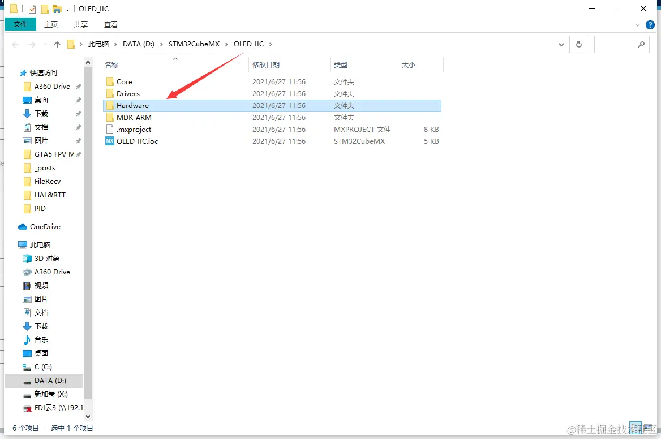Screen dimensions: 661x439
Task: Select the MXPROJECT 文件 type cell
Action: tap(362, 129)
